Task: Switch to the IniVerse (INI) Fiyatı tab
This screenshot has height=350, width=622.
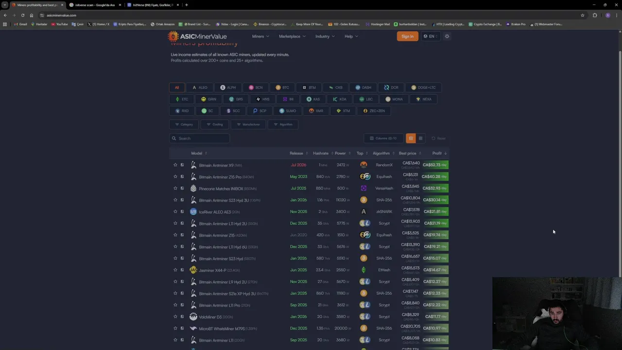Action: (153, 5)
